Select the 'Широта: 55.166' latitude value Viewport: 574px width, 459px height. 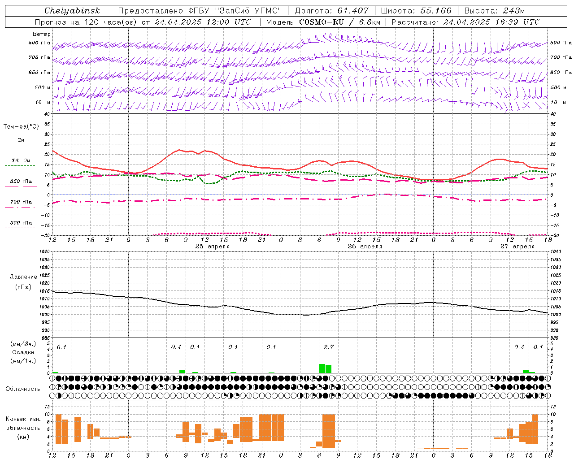coord(416,11)
